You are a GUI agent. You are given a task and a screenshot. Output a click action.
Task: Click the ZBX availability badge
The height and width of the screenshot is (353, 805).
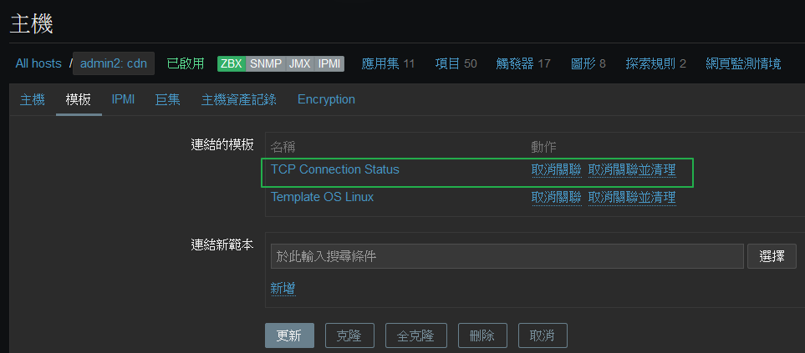(232, 63)
